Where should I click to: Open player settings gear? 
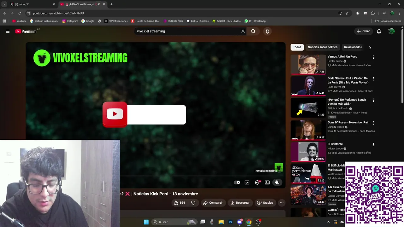pyautogui.click(x=257, y=182)
